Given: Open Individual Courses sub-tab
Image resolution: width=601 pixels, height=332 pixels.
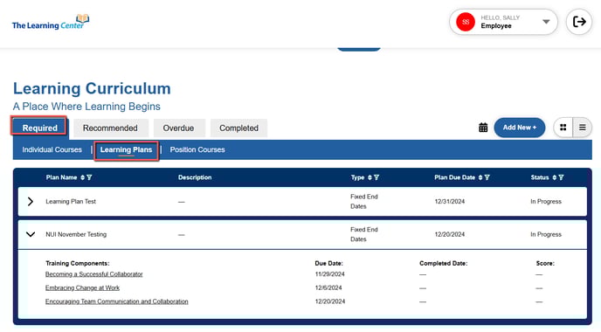Looking at the screenshot, I should 52,149.
